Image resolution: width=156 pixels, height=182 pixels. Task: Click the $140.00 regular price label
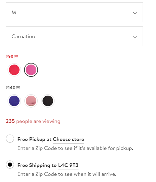click(x=13, y=87)
